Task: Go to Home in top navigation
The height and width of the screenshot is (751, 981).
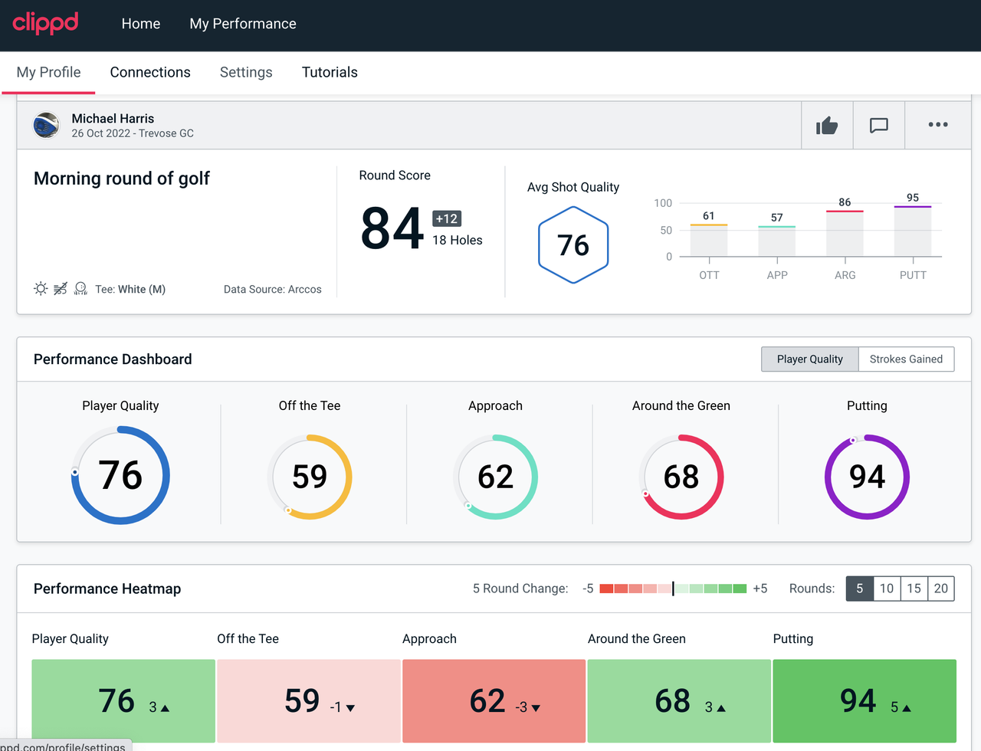Action: (x=141, y=24)
